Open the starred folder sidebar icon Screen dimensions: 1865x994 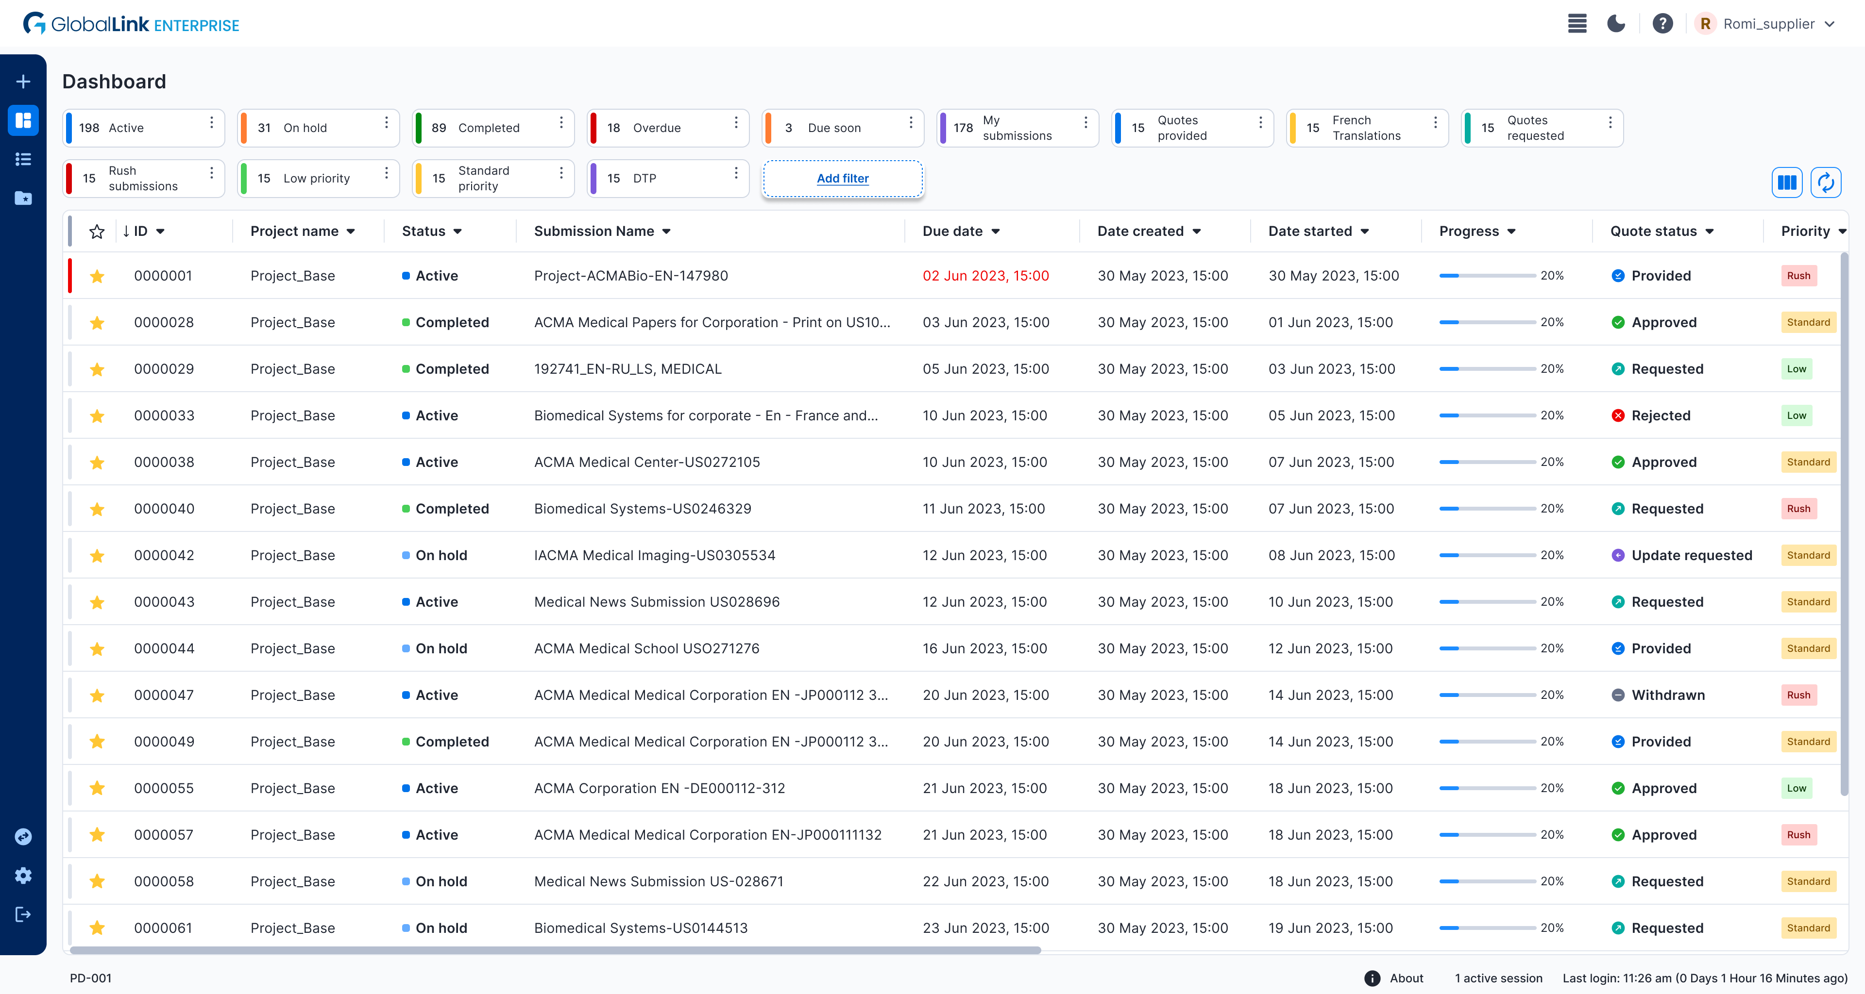[x=23, y=198]
